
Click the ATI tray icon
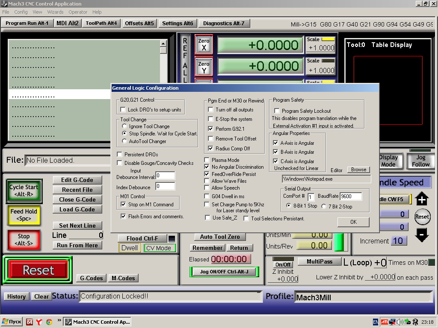tap(385, 322)
